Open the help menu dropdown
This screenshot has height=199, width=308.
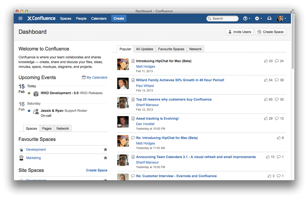pos(246,19)
